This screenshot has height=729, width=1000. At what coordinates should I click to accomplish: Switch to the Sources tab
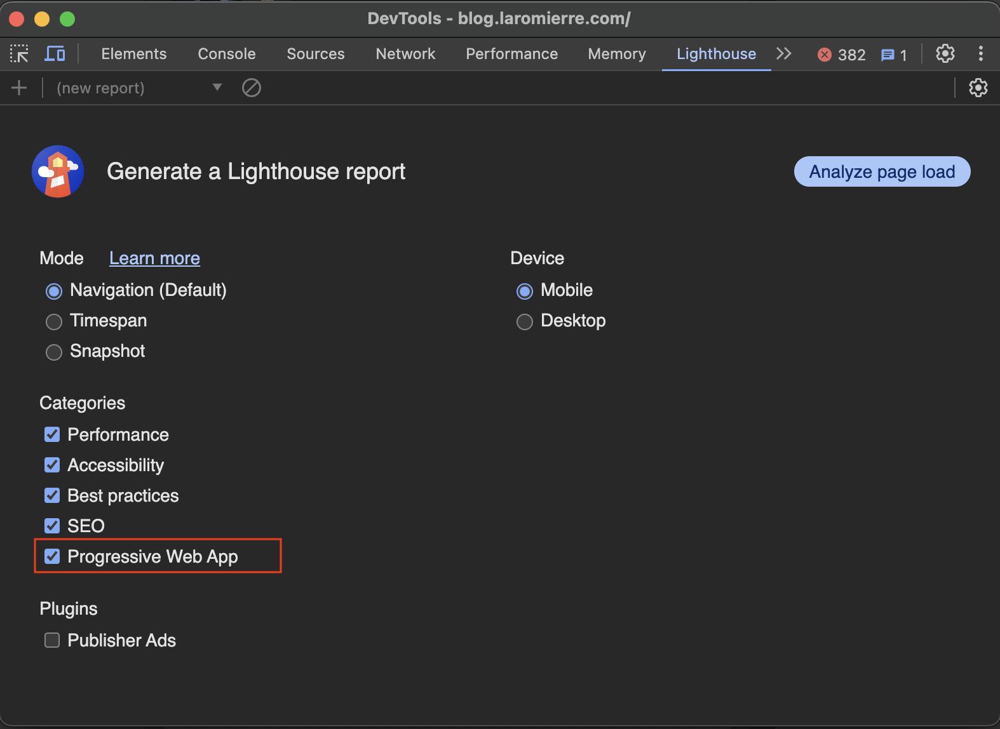coord(316,54)
